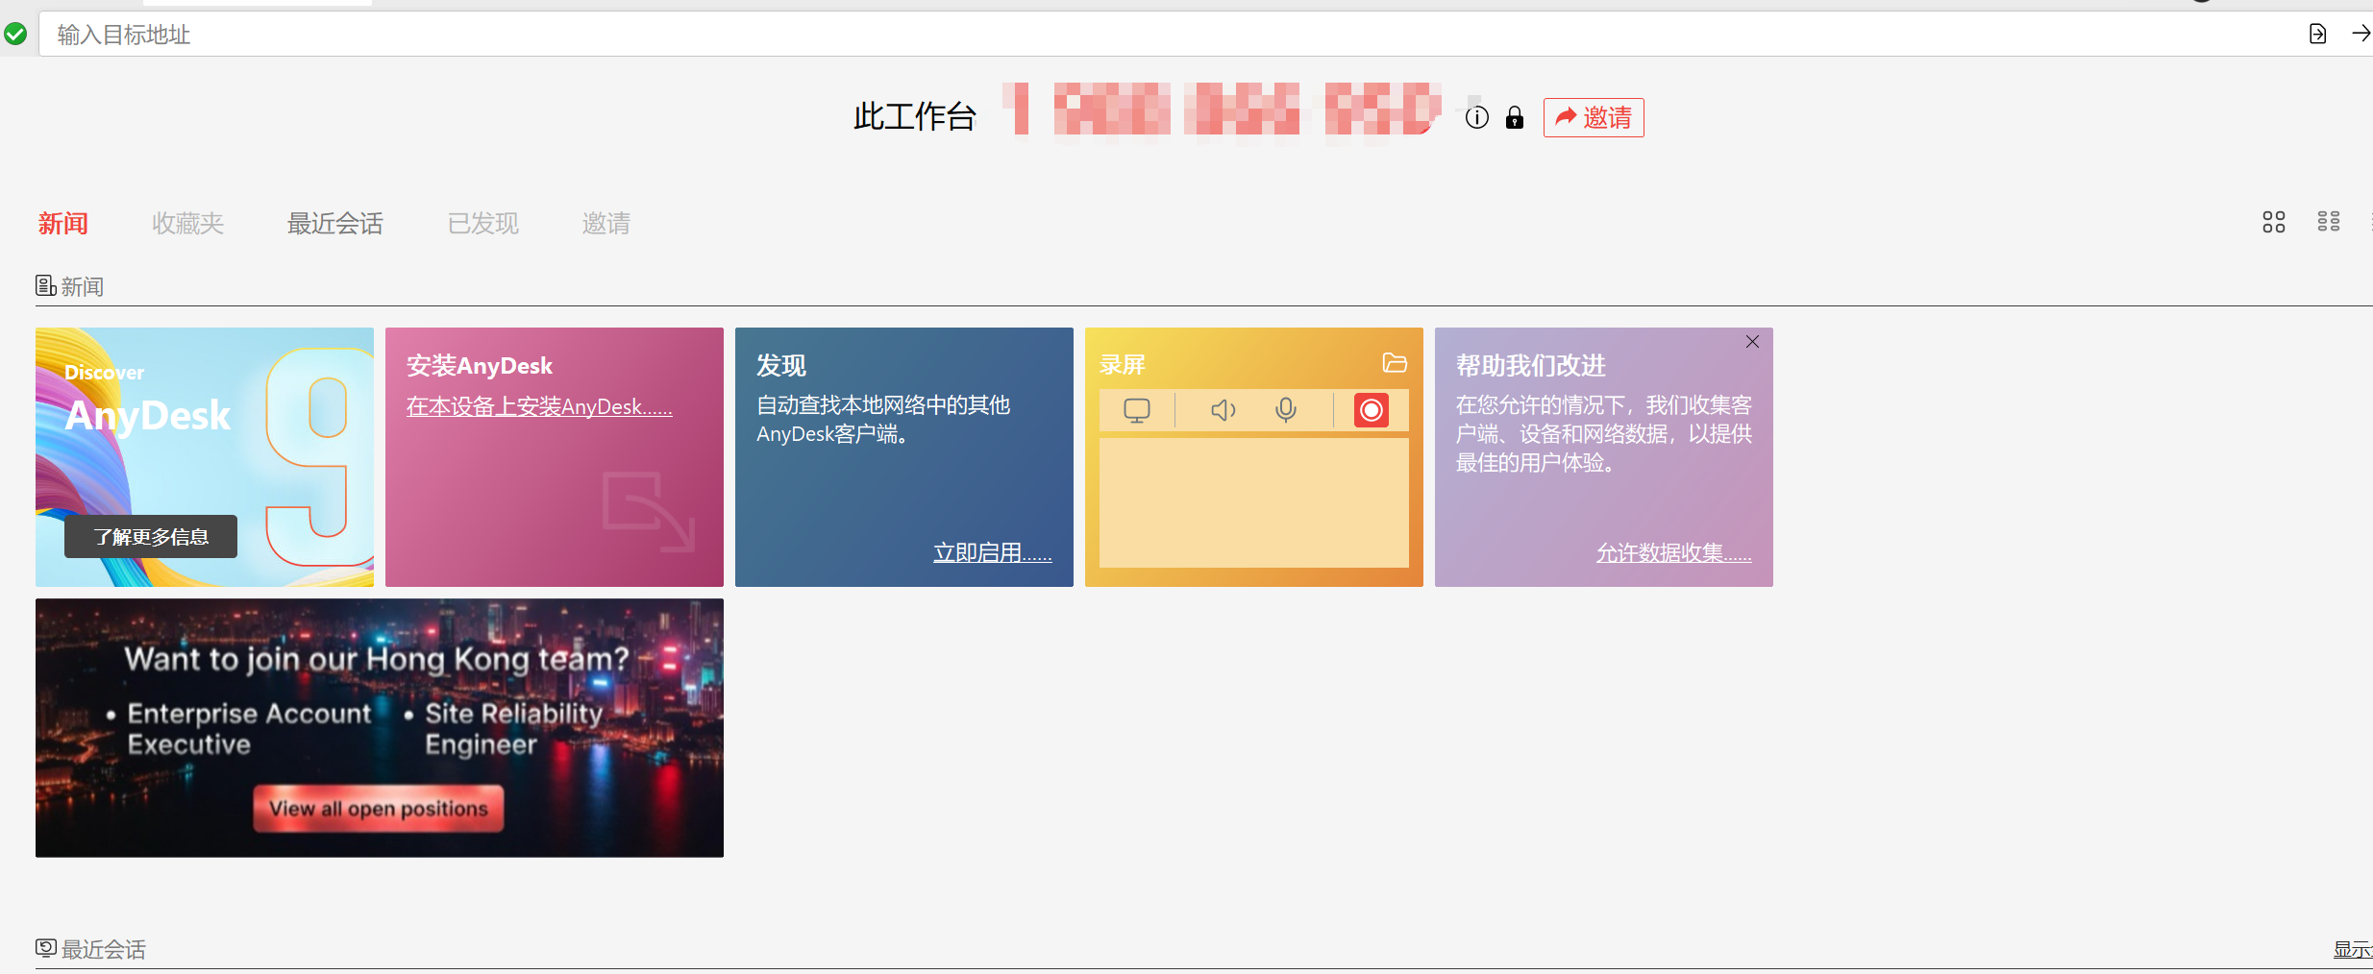Click the 了解更多信息 button
The height and width of the screenshot is (974, 2373).
[x=151, y=537]
